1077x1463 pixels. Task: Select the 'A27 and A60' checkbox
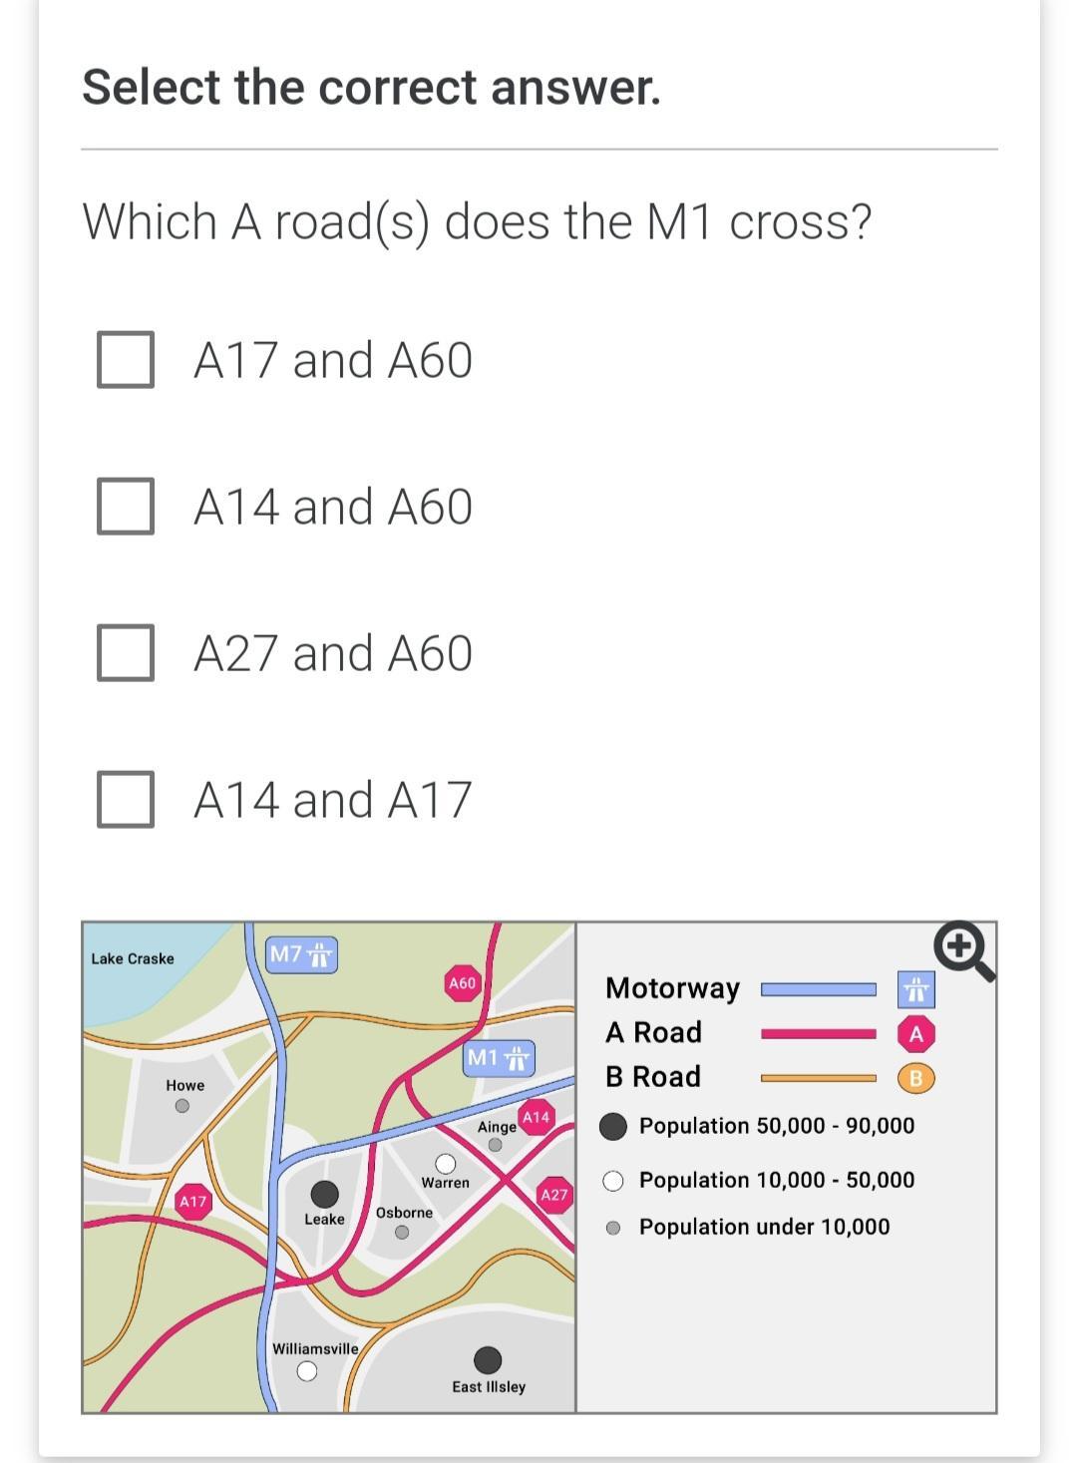click(x=126, y=653)
